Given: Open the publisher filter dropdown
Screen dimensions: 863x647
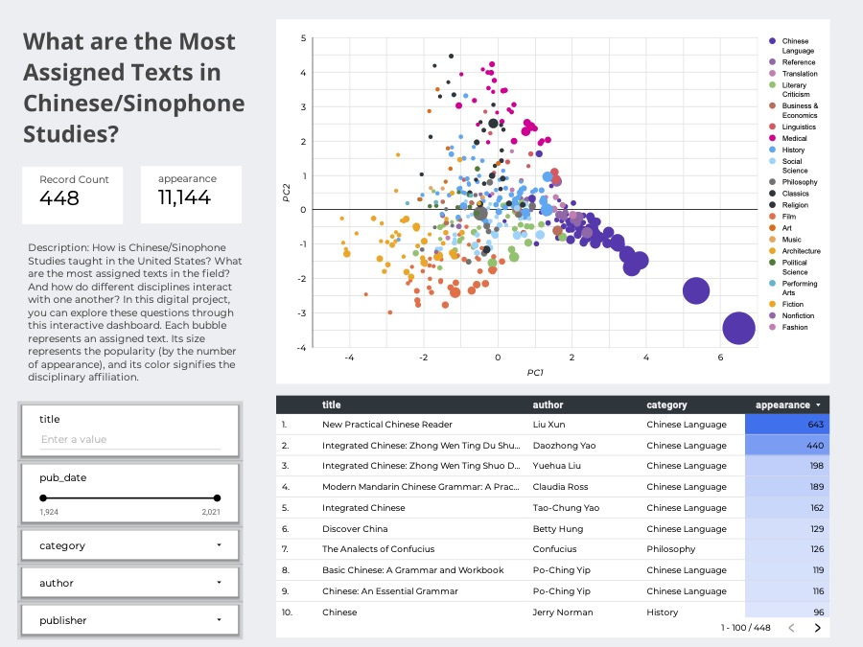Looking at the screenshot, I should click(129, 620).
